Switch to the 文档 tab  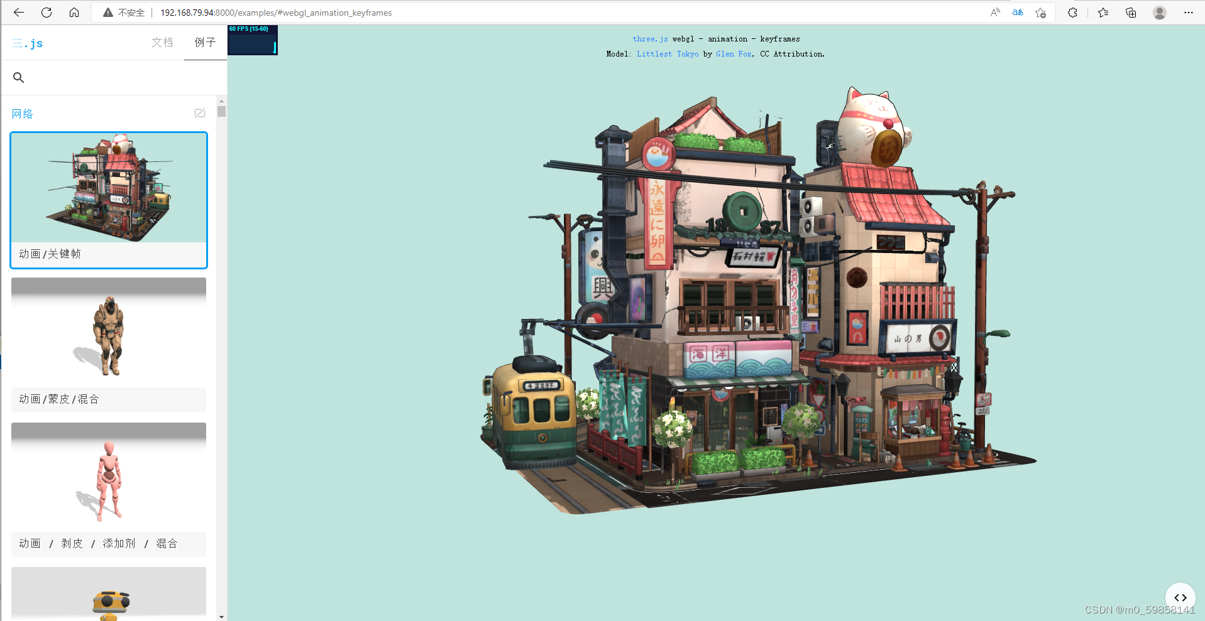pos(162,42)
